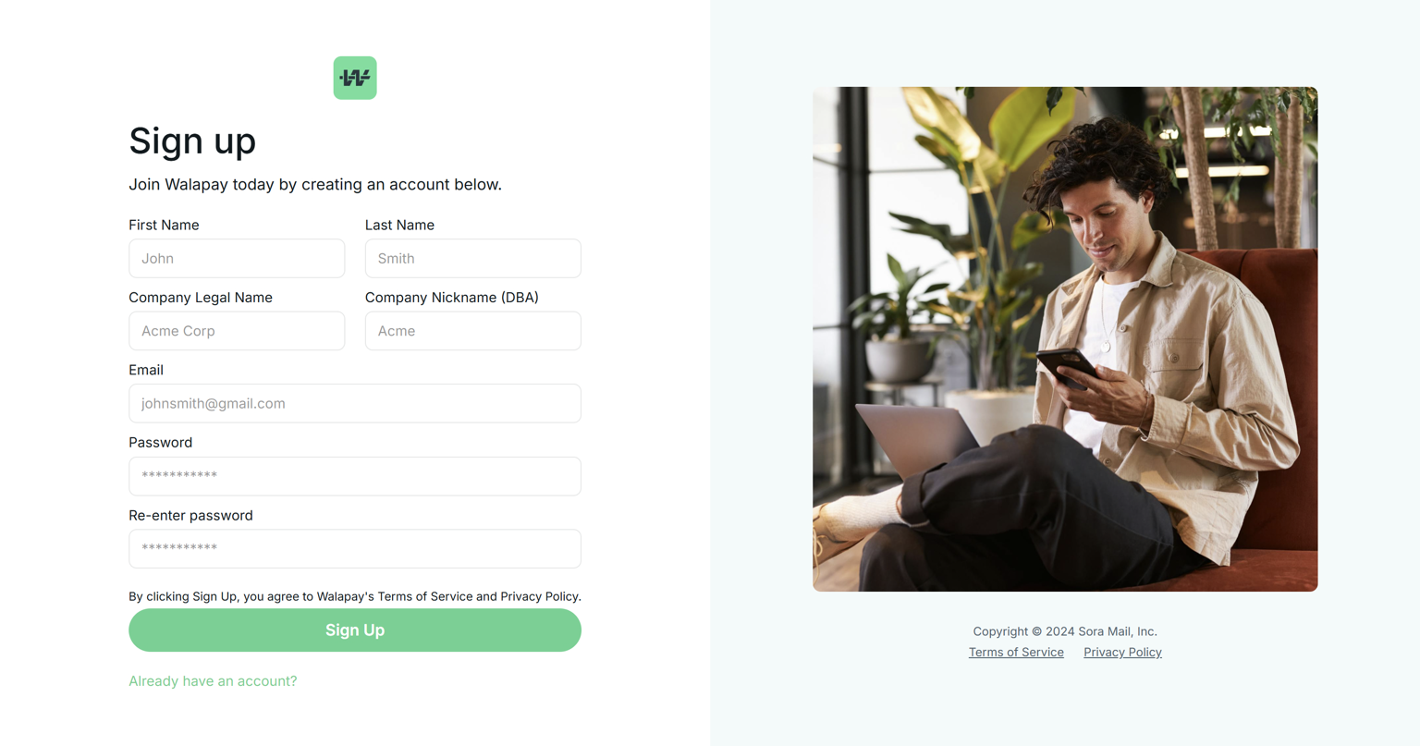The width and height of the screenshot is (1420, 746).
Task: Open the Already have an account link
Action: point(213,681)
